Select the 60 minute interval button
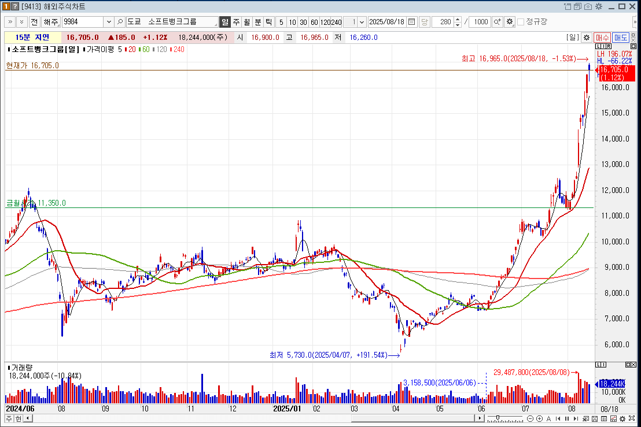Image resolution: width=641 pixels, height=427 pixels. tap(314, 22)
